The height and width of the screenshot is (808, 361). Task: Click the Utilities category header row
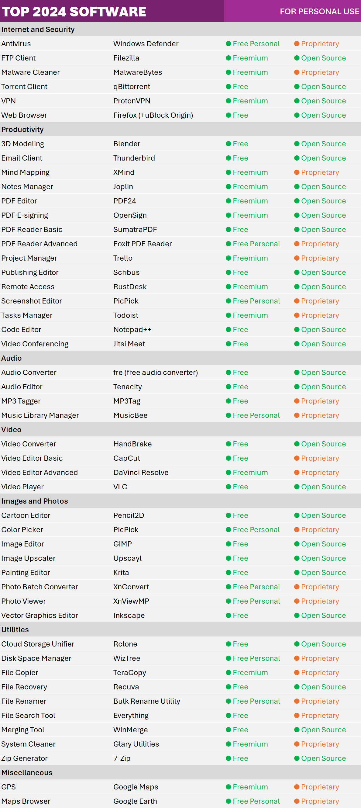pyautogui.click(x=180, y=629)
